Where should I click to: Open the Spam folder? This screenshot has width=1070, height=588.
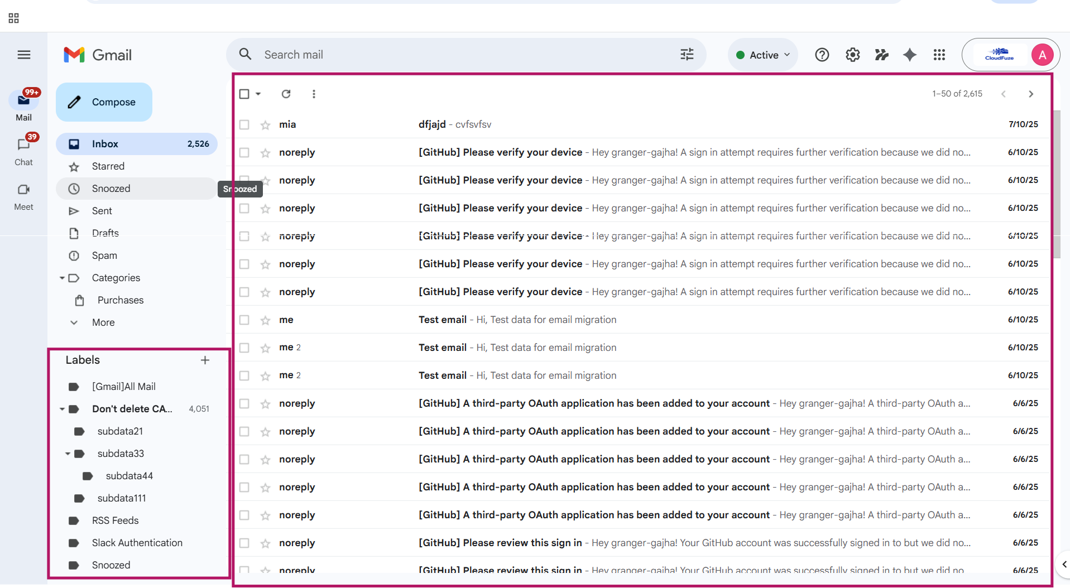(x=105, y=256)
